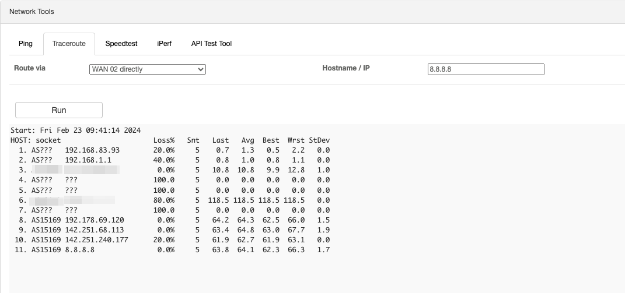Click the 12.8 worst value on hop 3

tap(296, 171)
